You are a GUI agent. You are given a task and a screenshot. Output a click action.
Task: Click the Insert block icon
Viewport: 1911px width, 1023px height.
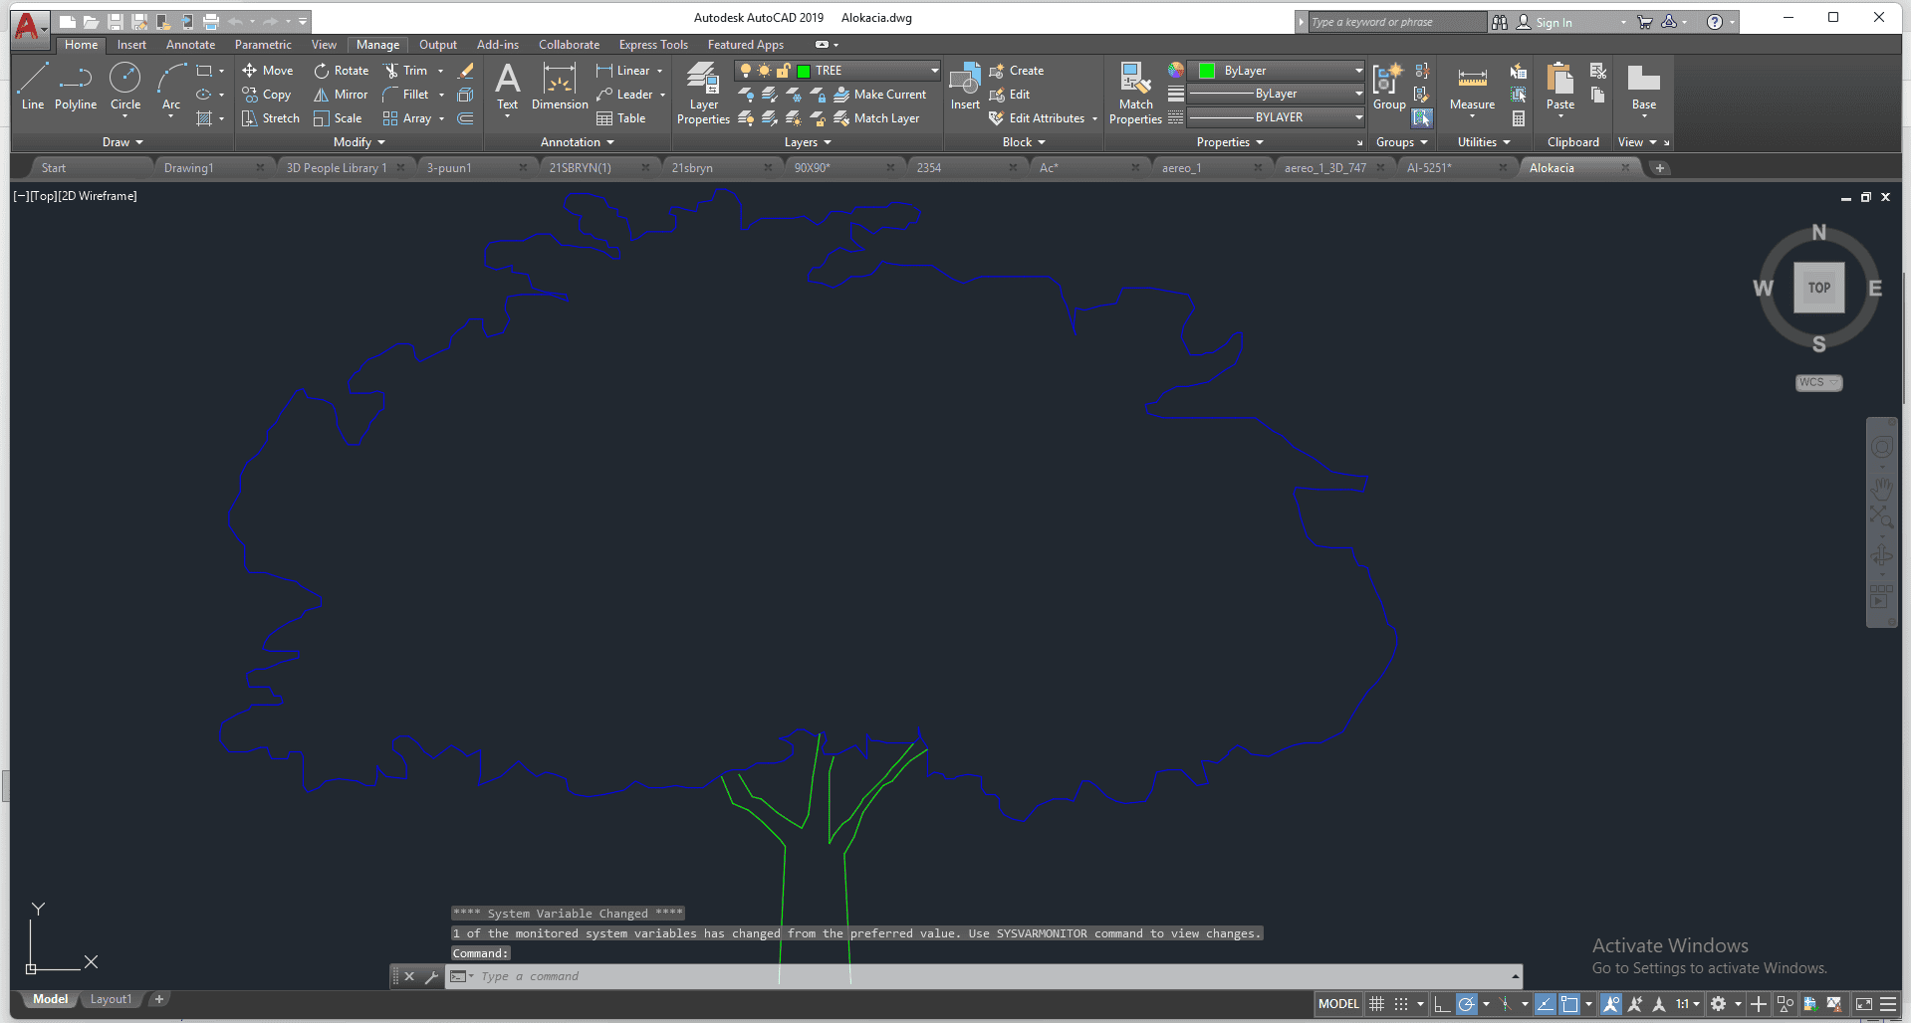964,88
